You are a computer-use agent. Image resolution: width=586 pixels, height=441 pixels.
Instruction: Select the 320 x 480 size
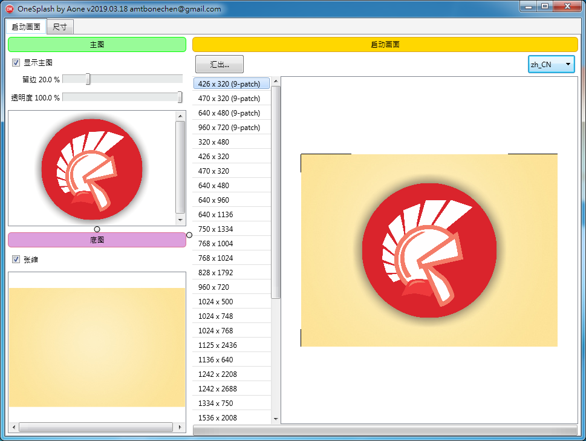tap(232, 142)
